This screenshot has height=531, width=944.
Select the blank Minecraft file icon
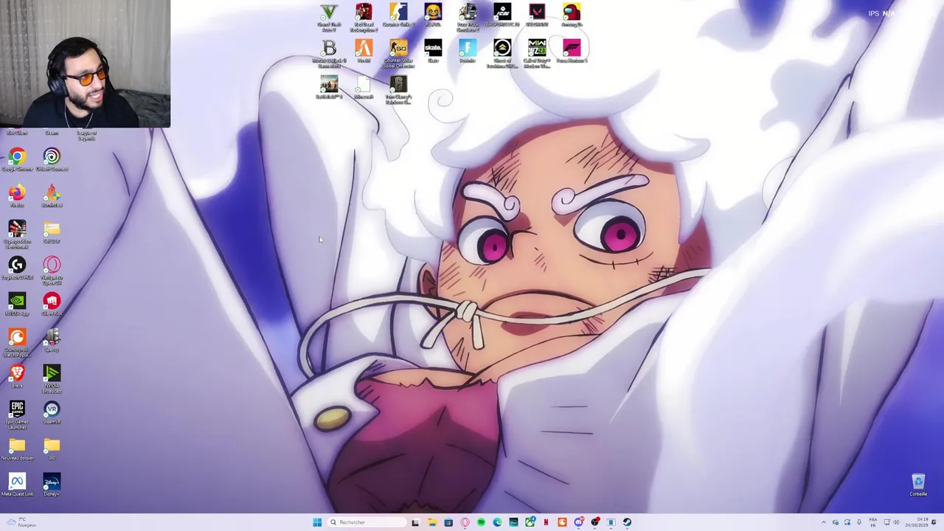point(364,87)
